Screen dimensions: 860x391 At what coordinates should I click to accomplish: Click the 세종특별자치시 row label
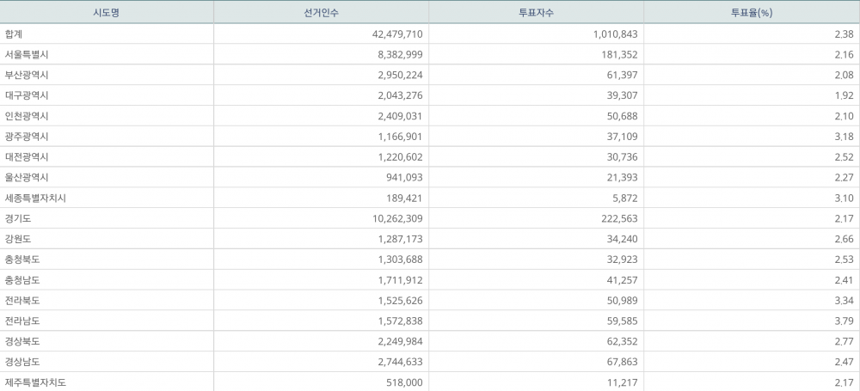[x=35, y=198]
